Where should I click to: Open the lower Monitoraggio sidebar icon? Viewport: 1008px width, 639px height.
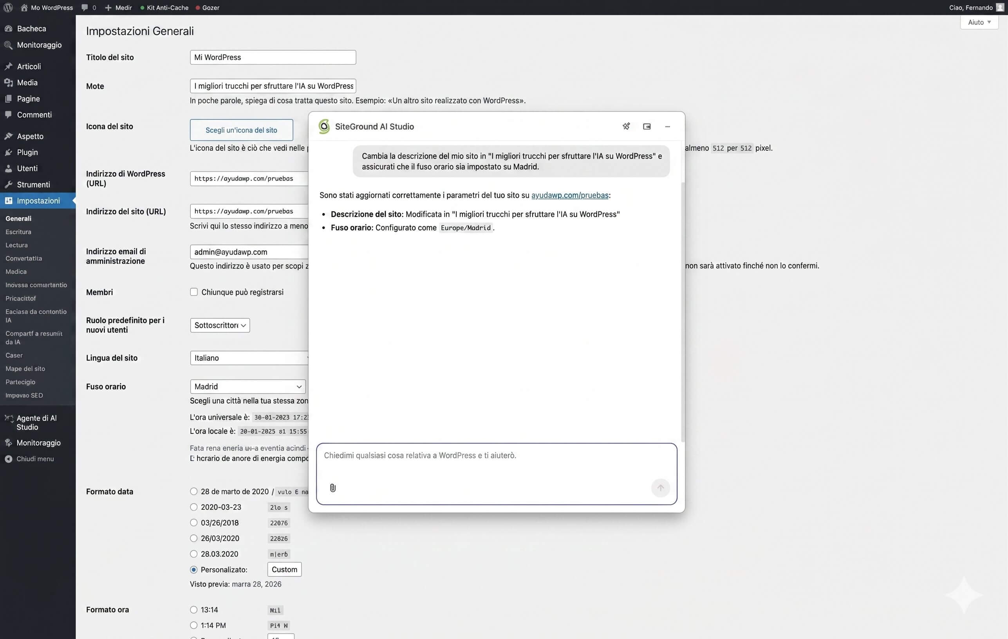tap(8, 442)
